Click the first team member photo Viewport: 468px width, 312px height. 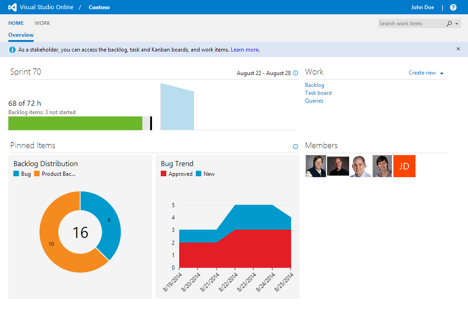[x=316, y=166]
